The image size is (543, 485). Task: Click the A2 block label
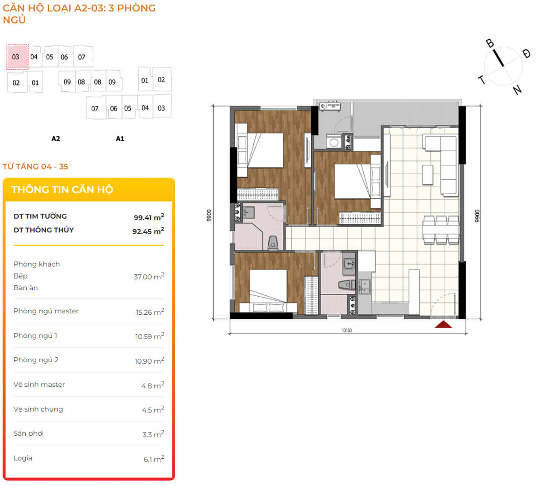56,139
